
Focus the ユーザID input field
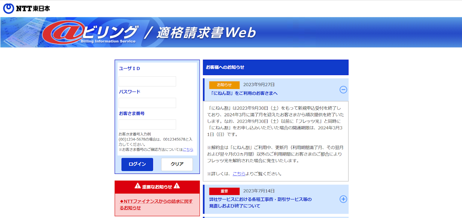[x=147, y=81]
